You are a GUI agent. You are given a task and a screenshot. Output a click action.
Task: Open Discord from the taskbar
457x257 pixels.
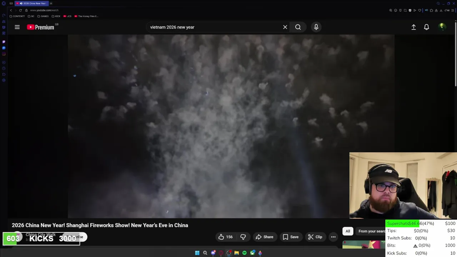click(213, 253)
